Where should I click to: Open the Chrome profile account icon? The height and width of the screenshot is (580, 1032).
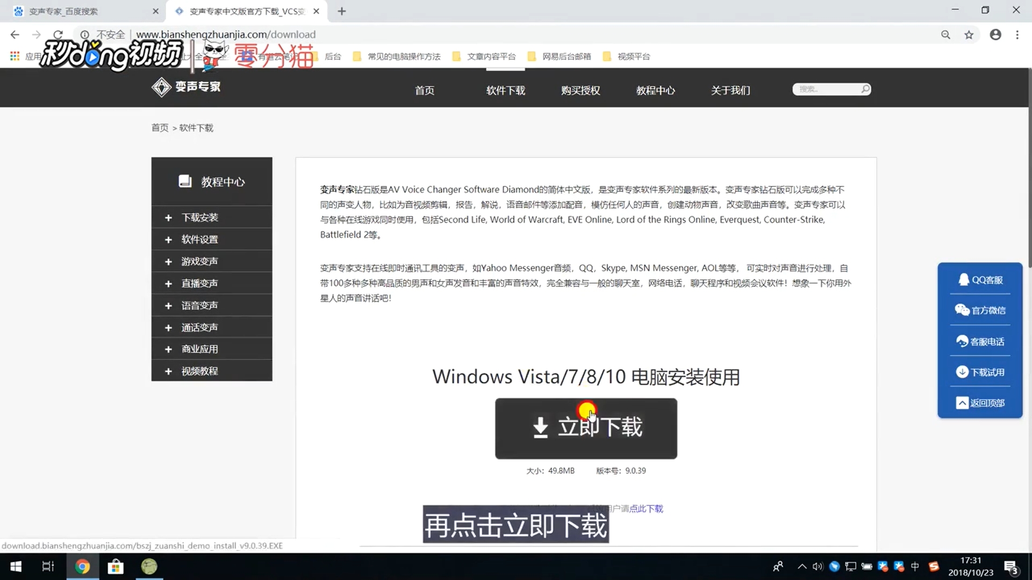click(x=995, y=34)
